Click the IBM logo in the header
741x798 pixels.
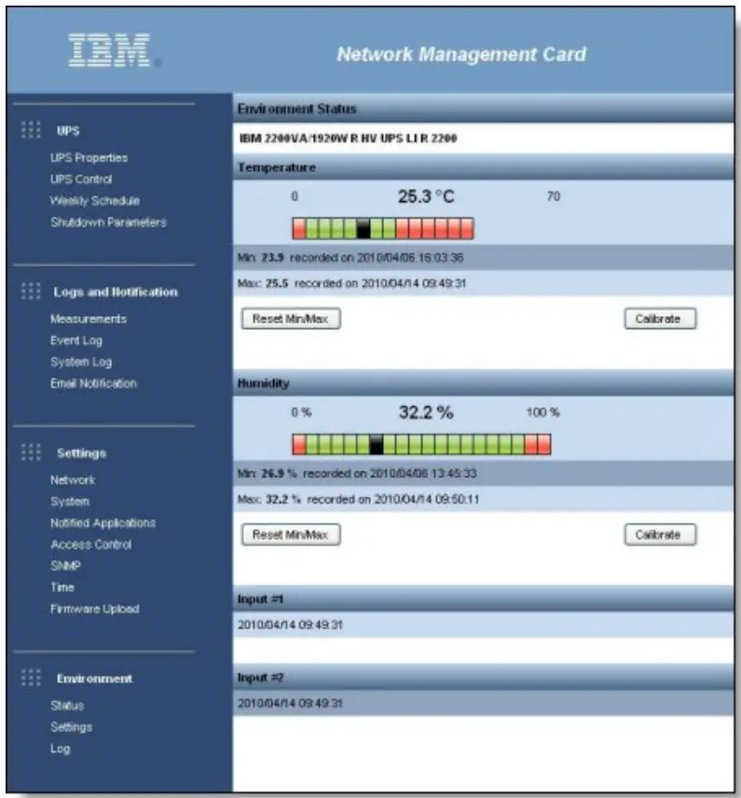109,50
